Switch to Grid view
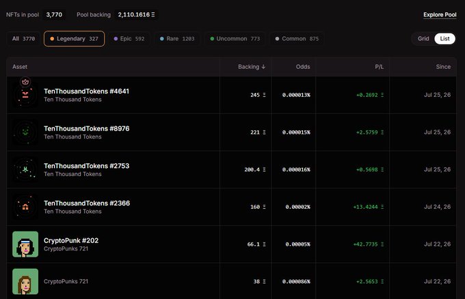Image resolution: width=465 pixels, height=299 pixels. 423,39
